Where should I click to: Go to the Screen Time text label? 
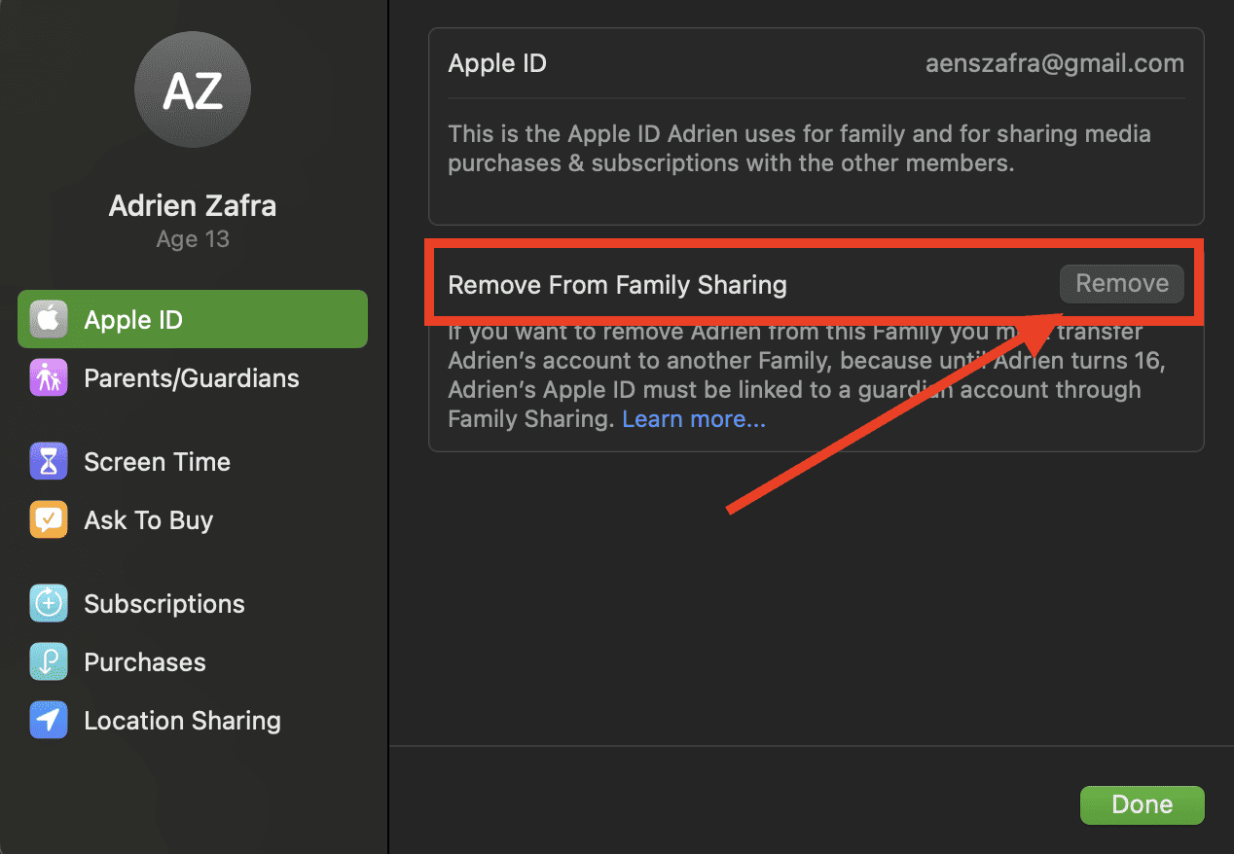click(158, 462)
